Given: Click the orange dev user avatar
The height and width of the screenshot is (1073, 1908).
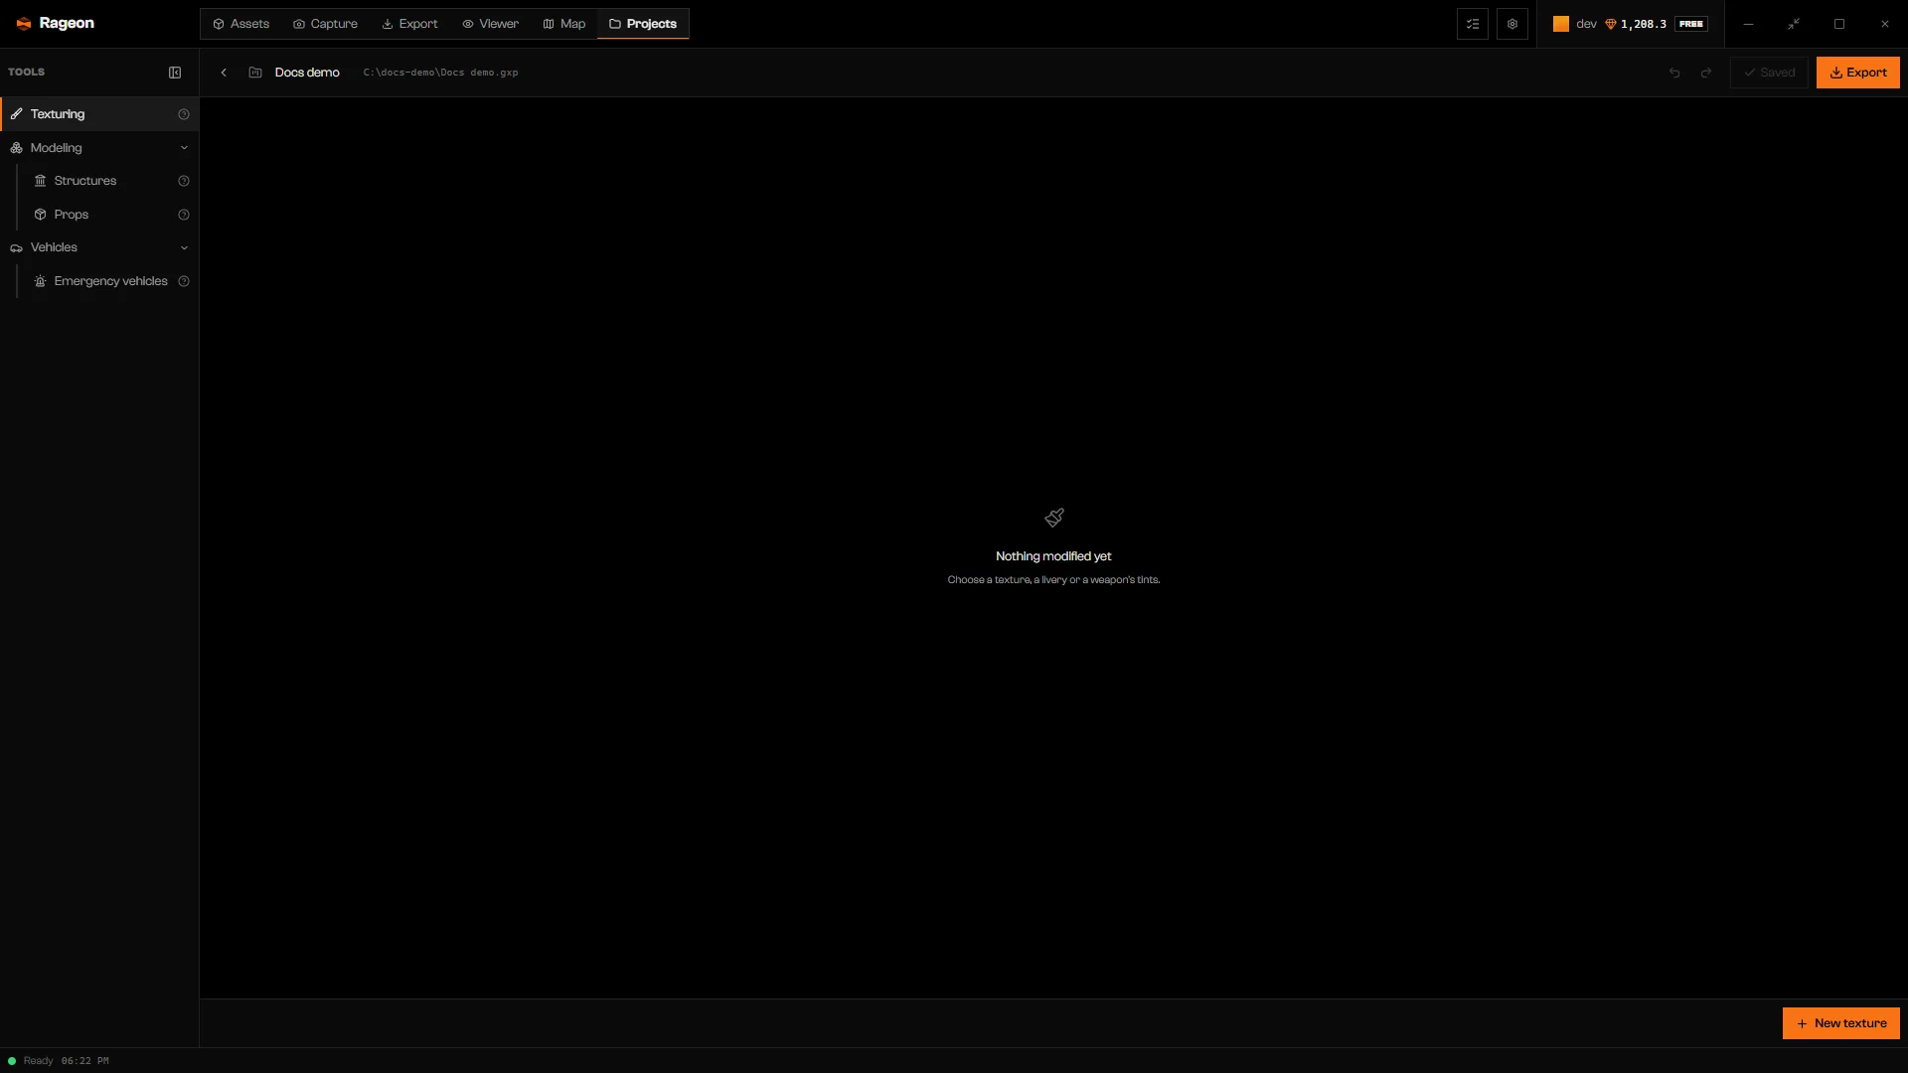Looking at the screenshot, I should [x=1561, y=24].
